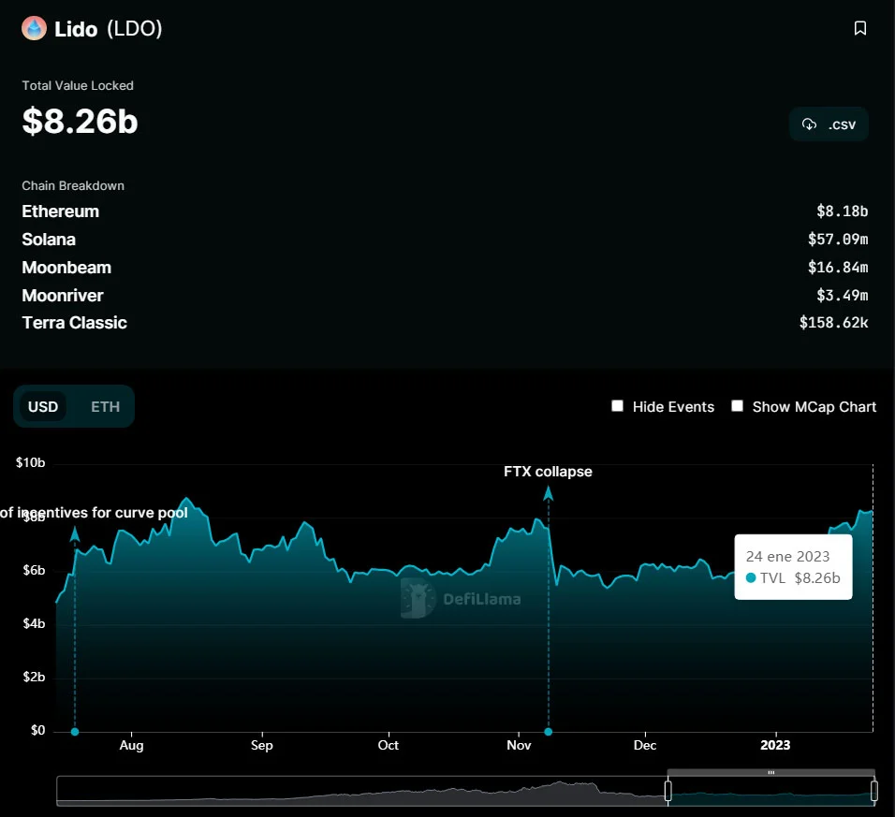Click the Nov label on the time axis
The width and height of the screenshot is (895, 817).
coord(519,745)
